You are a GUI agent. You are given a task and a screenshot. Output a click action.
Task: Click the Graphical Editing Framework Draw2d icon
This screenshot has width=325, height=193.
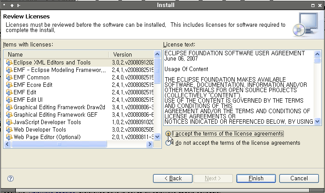tap(9, 107)
